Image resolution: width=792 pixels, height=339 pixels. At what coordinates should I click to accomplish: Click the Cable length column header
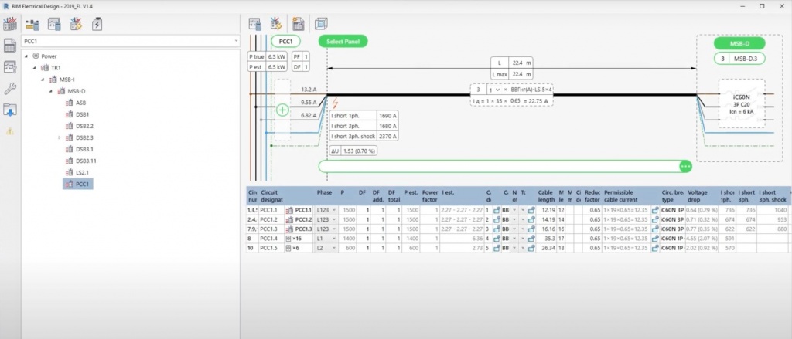pos(546,196)
